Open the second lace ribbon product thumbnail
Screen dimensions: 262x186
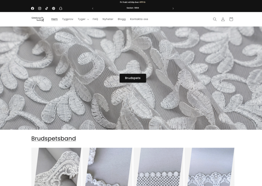pyautogui.click(x=107, y=167)
